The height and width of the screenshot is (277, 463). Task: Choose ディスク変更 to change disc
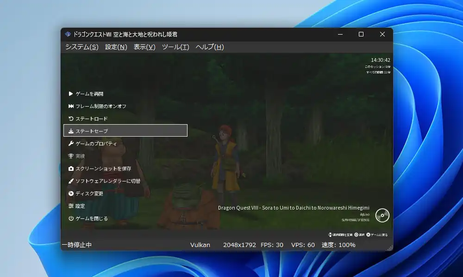pyautogui.click(x=89, y=193)
